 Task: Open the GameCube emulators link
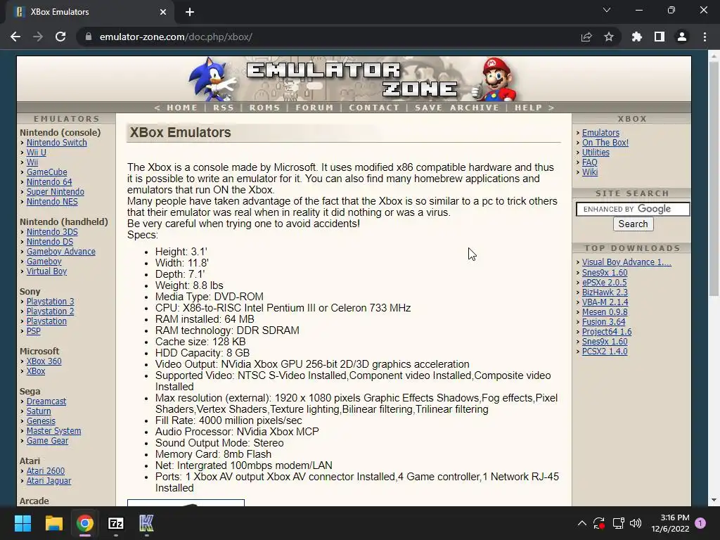47,172
